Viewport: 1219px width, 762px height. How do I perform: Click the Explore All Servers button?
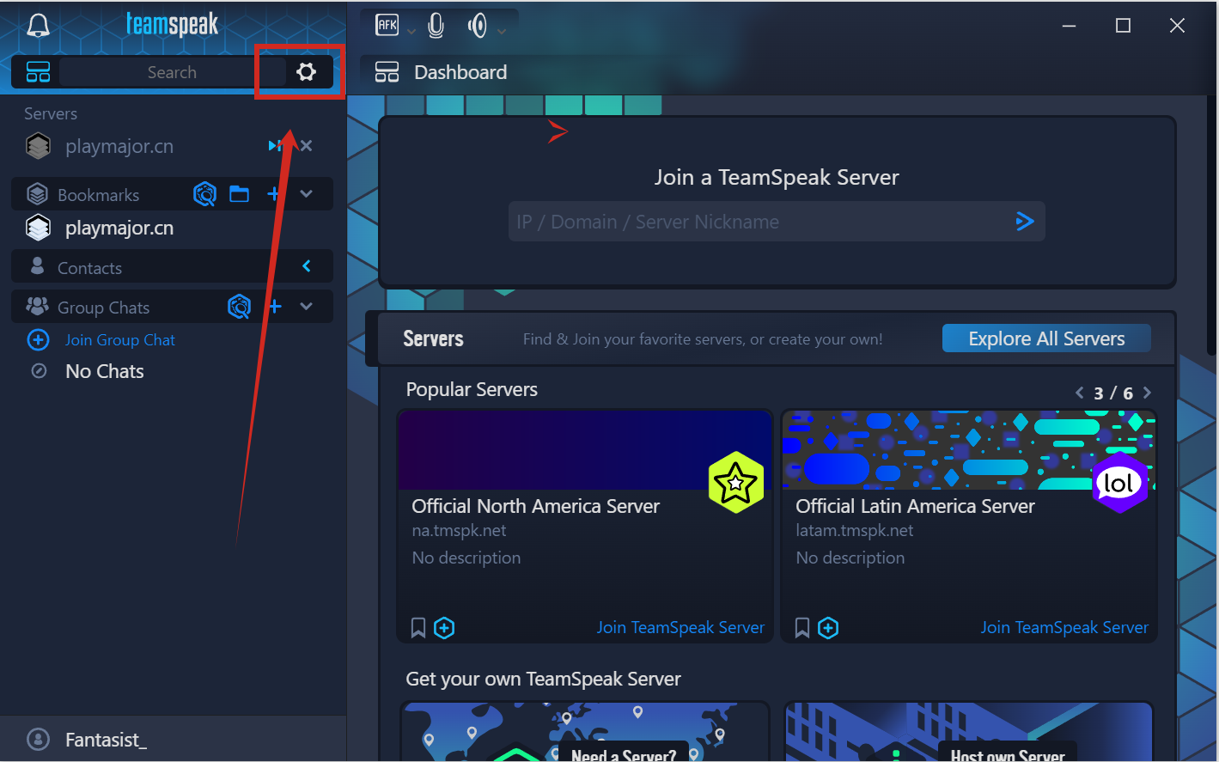(1046, 338)
